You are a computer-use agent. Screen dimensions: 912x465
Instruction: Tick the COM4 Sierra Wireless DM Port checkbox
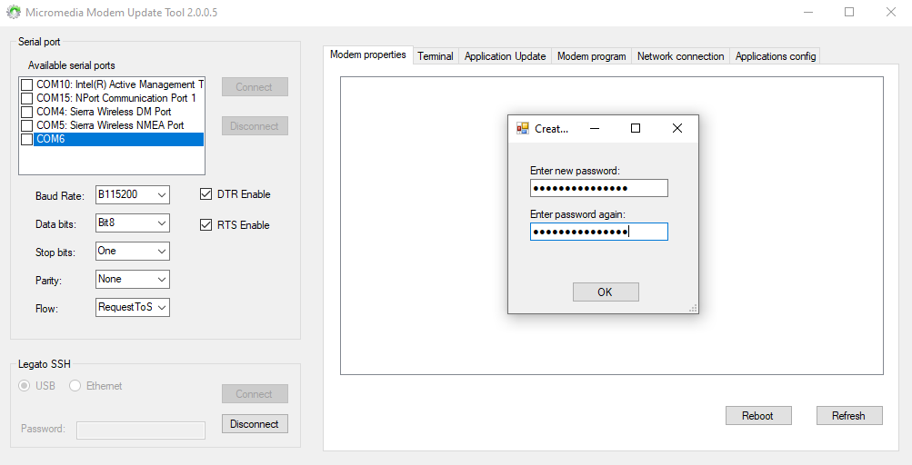27,112
